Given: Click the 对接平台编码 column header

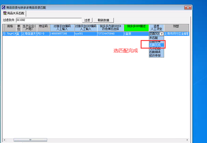Looking at the screenshot, I should point(62,28).
